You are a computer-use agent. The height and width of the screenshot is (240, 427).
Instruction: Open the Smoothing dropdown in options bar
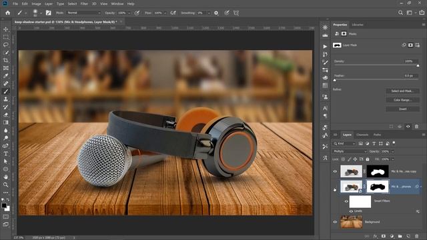209,13
